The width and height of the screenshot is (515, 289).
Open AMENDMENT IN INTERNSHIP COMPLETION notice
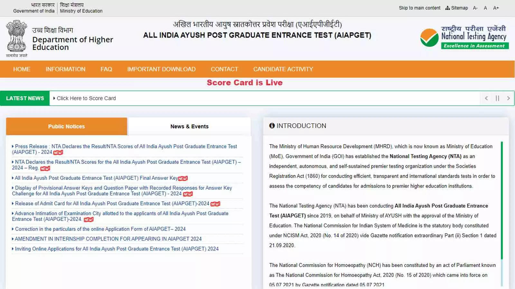tap(107, 239)
